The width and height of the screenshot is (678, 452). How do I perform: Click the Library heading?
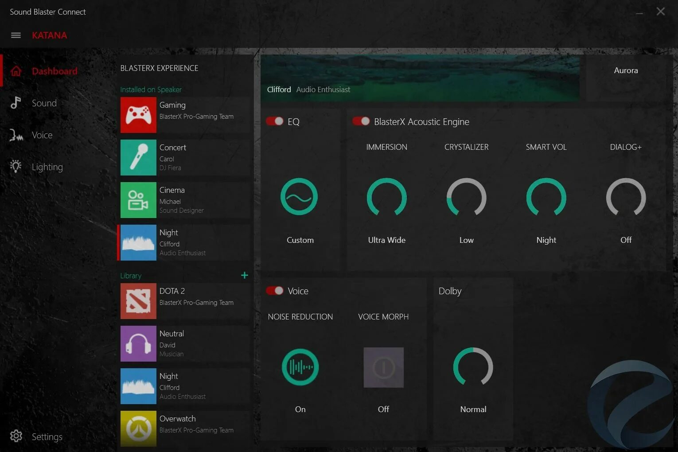[131, 276]
